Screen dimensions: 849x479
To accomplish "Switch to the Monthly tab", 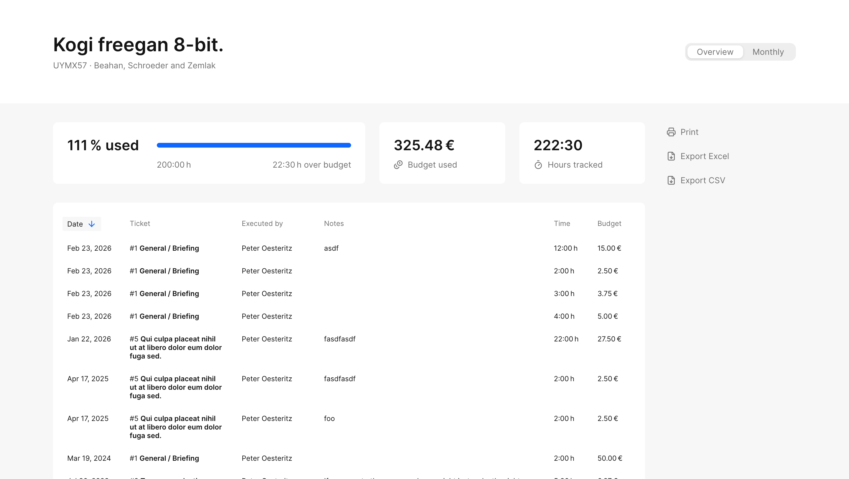I will pos(768,52).
